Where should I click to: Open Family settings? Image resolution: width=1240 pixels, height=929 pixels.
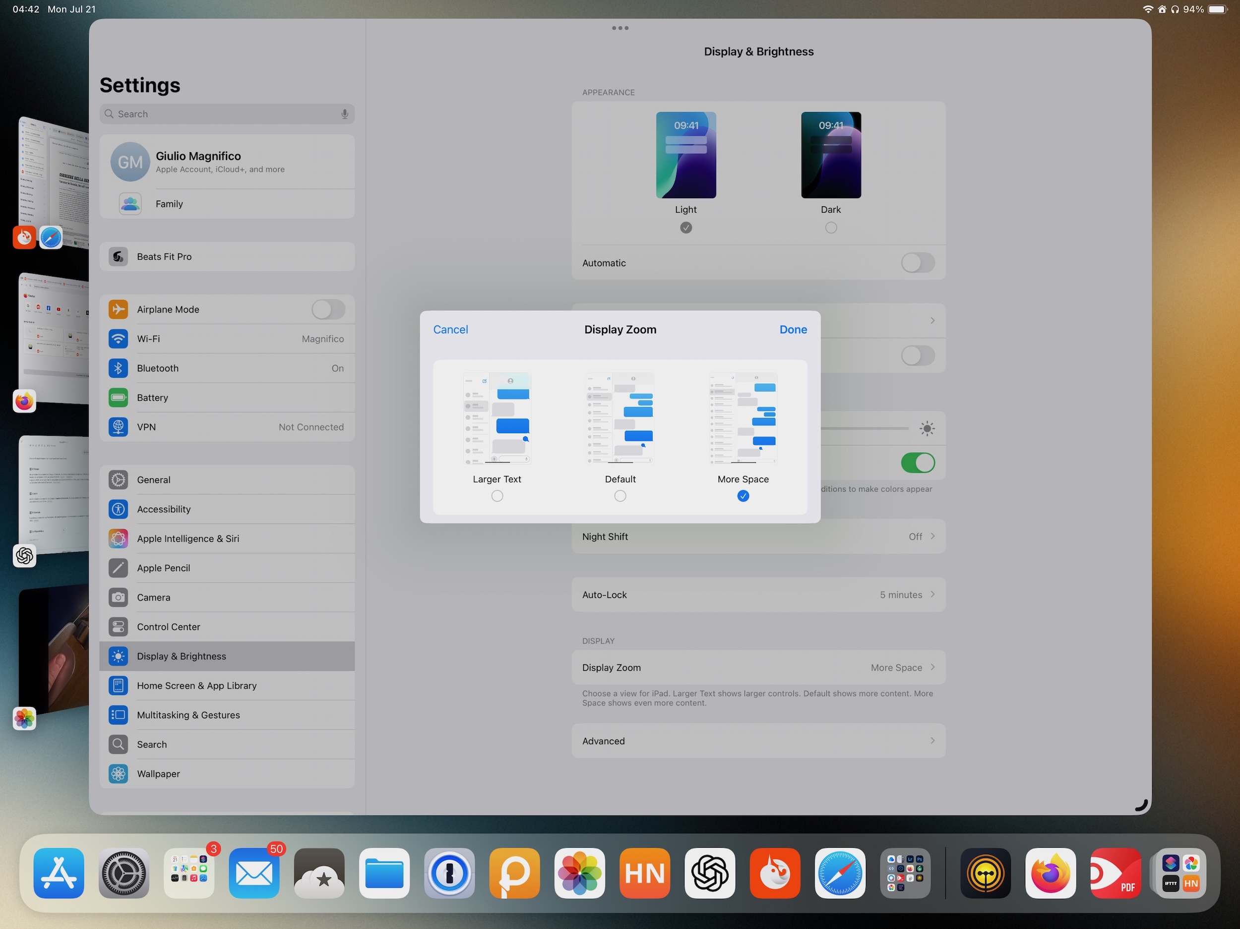click(227, 204)
